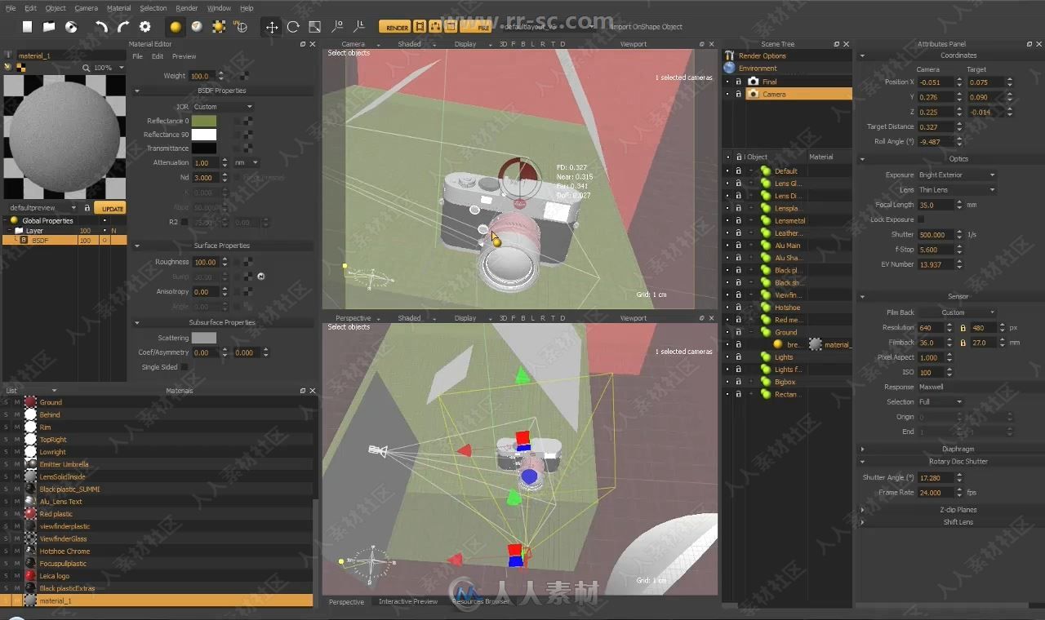1045x620 pixels.
Task: Open preferences with the gear icon
Action: 145,27
